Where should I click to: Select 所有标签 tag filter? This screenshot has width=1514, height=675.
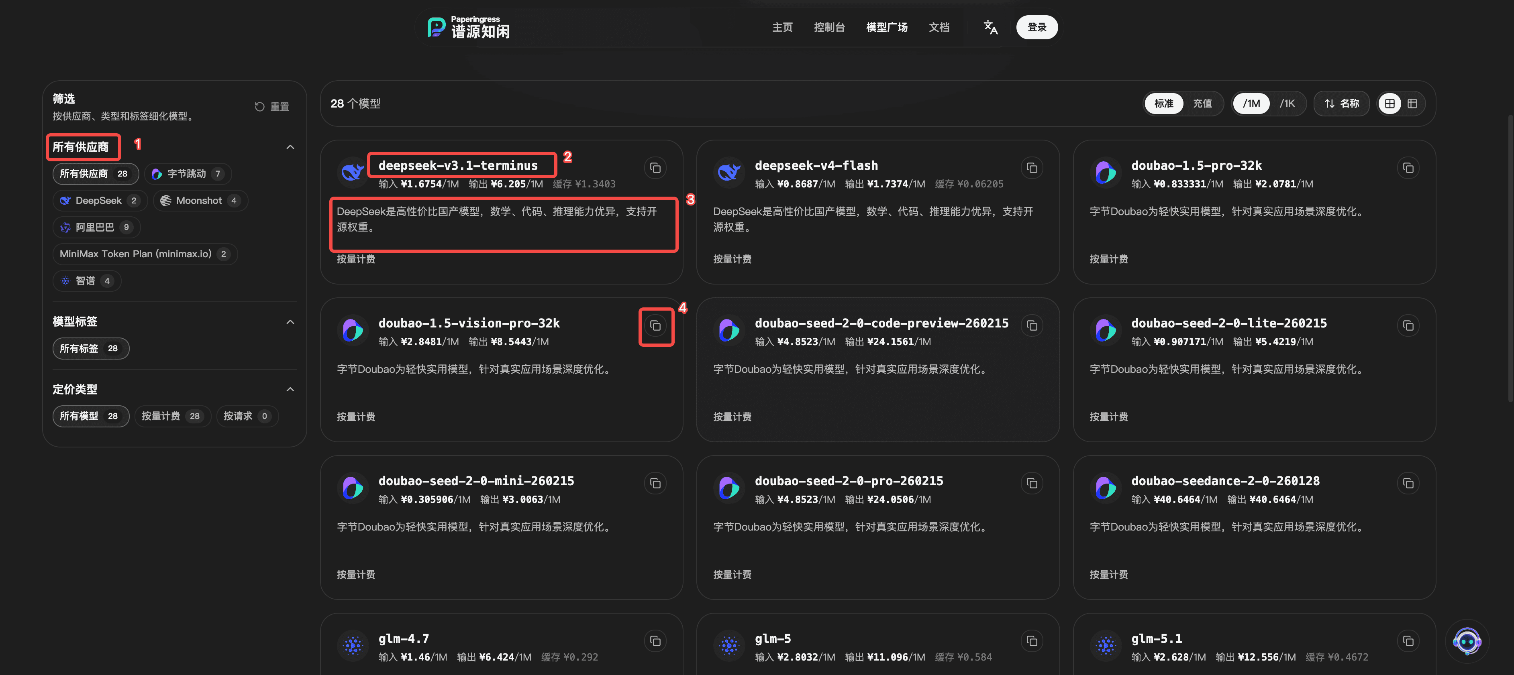90,348
